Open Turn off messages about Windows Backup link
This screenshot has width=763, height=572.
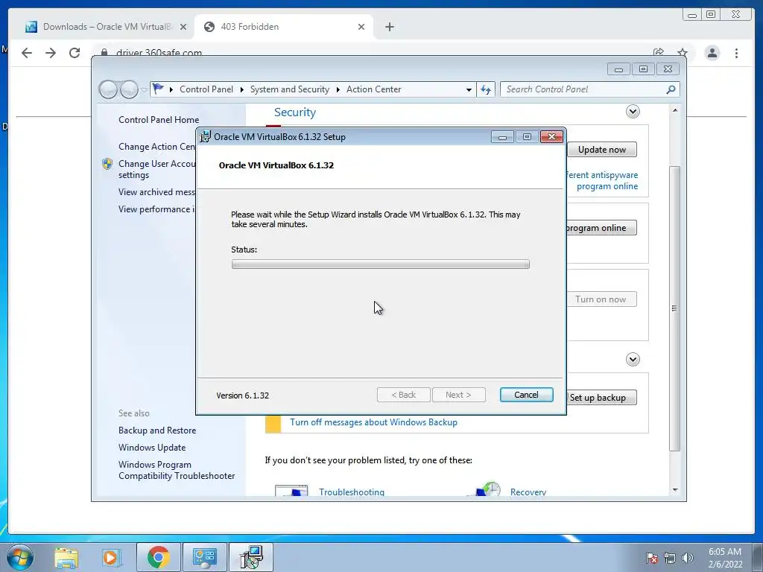click(374, 422)
